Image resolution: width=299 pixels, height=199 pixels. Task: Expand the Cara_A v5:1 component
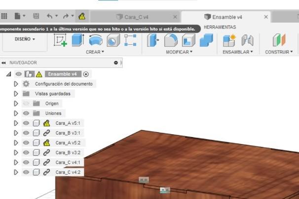pyautogui.click(x=16, y=123)
